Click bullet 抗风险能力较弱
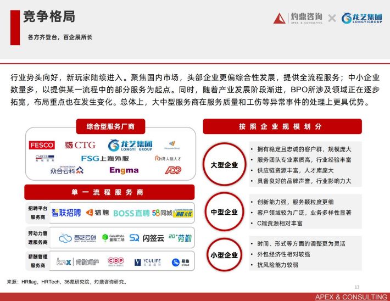The height and width of the screenshot is (301, 390). [277, 265]
